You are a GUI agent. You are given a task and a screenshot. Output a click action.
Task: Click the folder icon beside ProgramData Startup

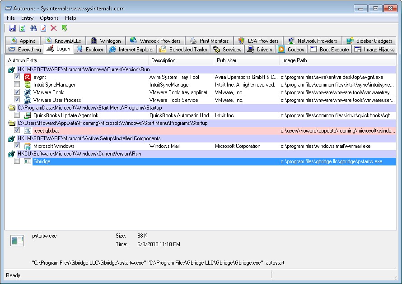click(x=12, y=108)
